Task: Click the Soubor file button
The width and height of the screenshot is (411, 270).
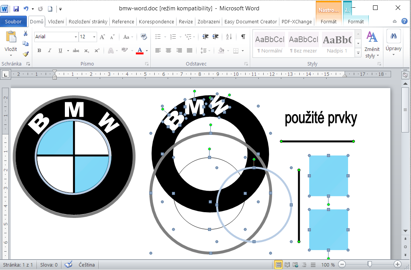Action: coord(13,22)
